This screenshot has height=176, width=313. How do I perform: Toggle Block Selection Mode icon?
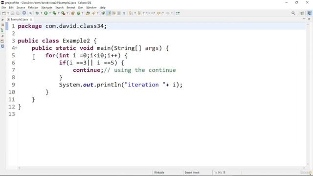tap(119, 13)
